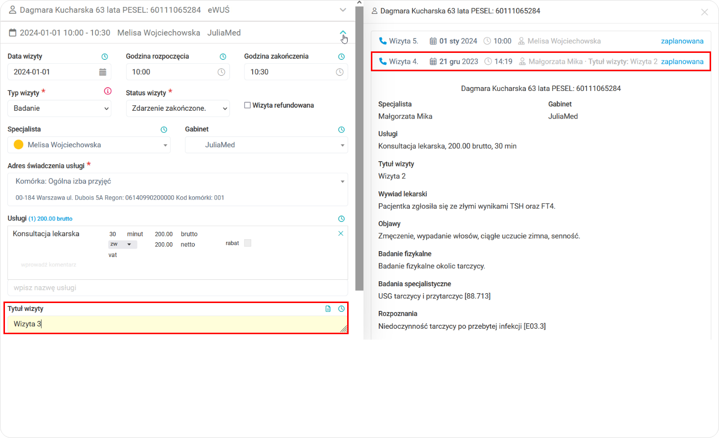Toggle the Wizyta refundowana checkbox
Screen dimensions: 719x438
point(247,105)
